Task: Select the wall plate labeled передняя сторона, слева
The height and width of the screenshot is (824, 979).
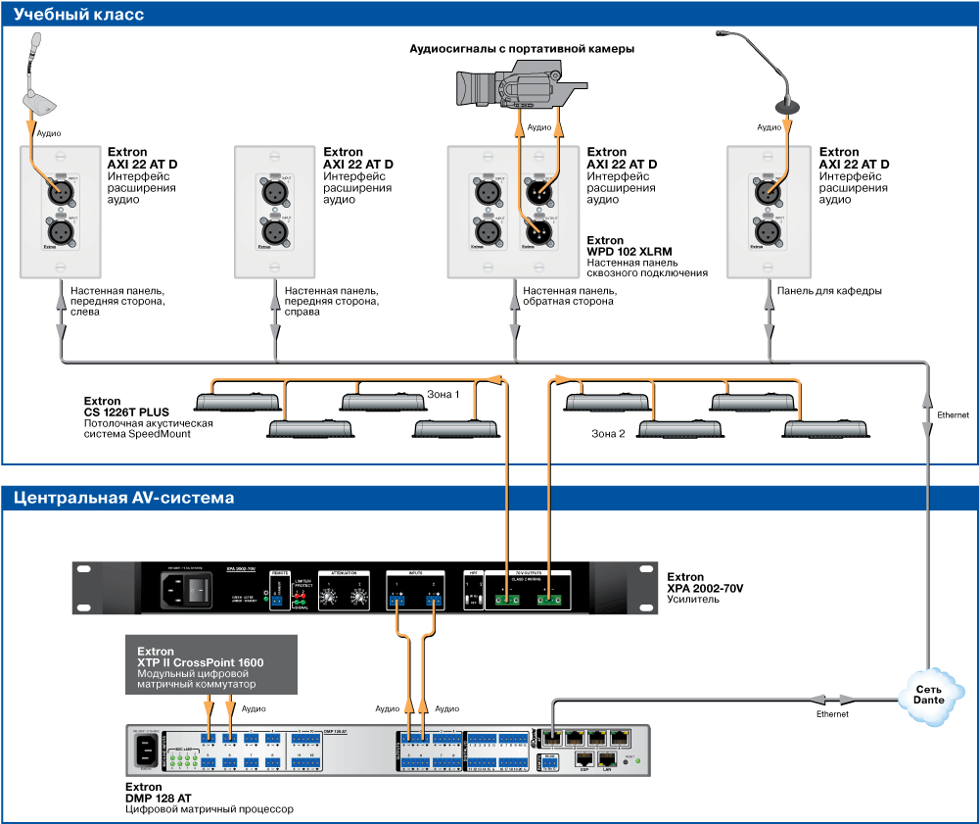Action: pyautogui.click(x=61, y=212)
